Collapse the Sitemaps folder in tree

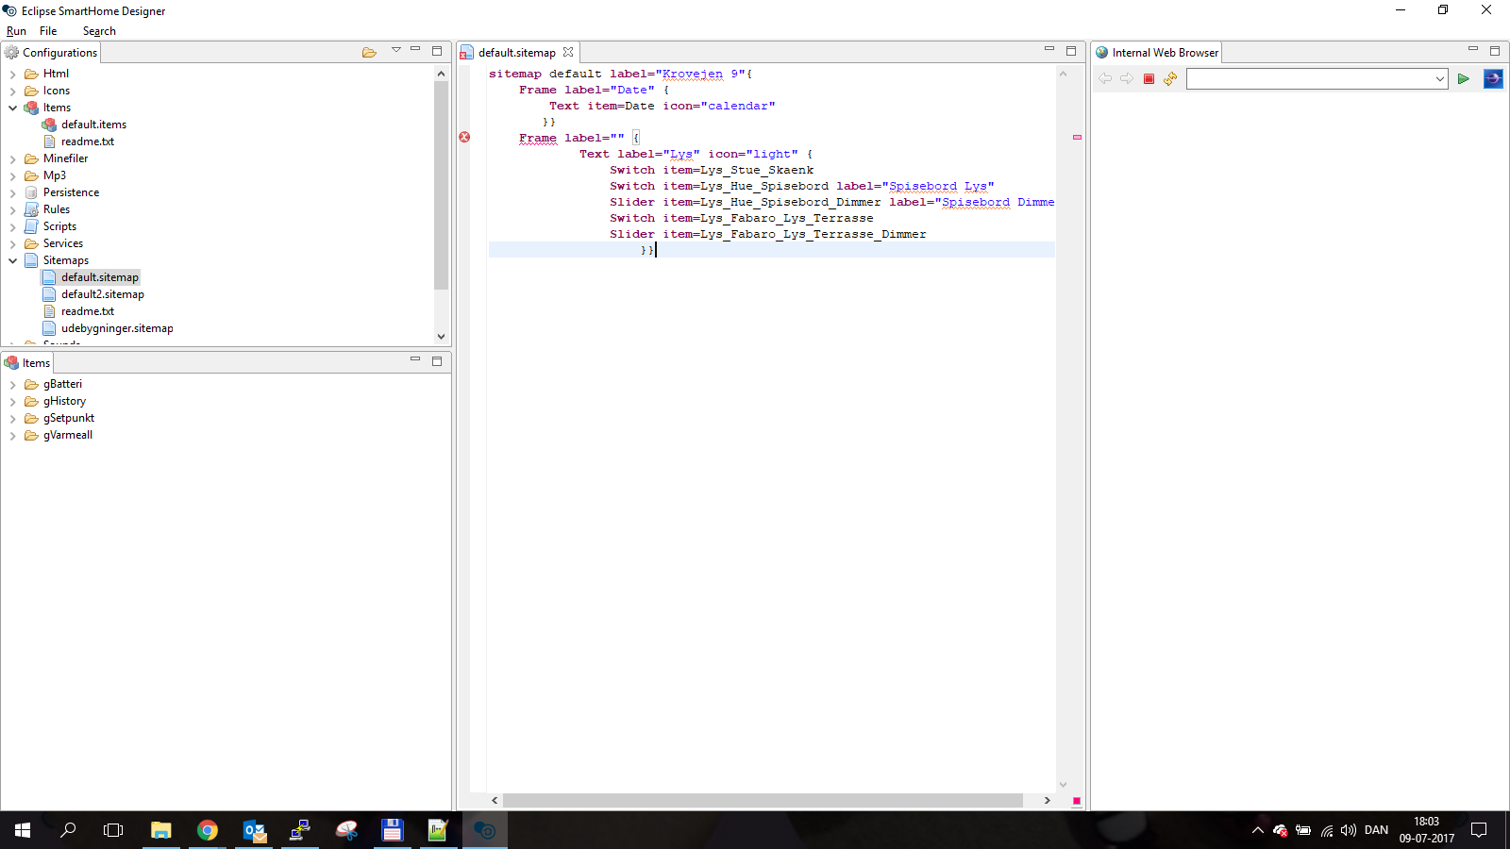tap(13, 260)
